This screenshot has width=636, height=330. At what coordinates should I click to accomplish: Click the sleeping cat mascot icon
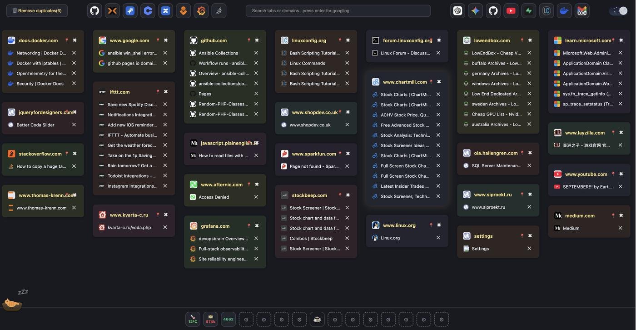(x=12, y=303)
